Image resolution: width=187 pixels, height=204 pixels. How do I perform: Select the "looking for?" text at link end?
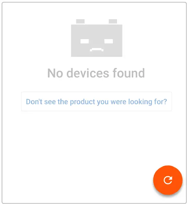coord(148,102)
